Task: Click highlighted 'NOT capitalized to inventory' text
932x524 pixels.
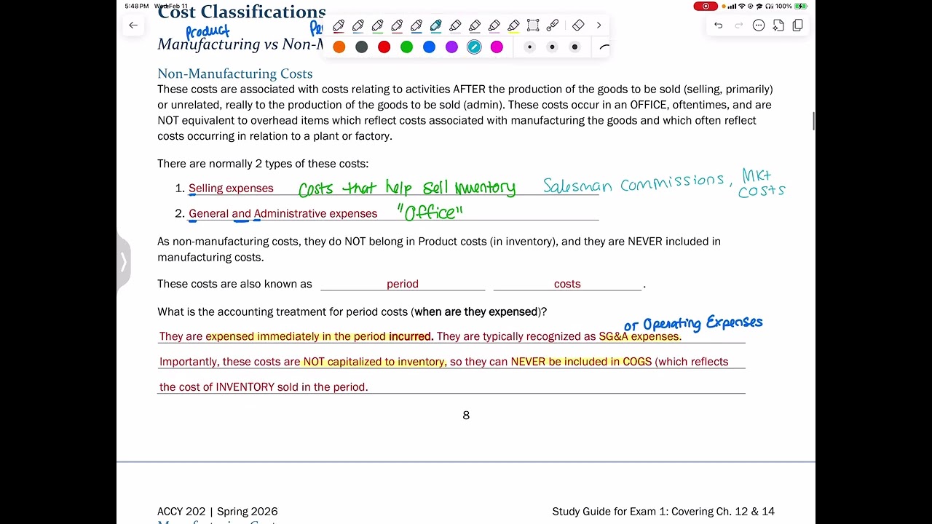Action: (x=374, y=362)
